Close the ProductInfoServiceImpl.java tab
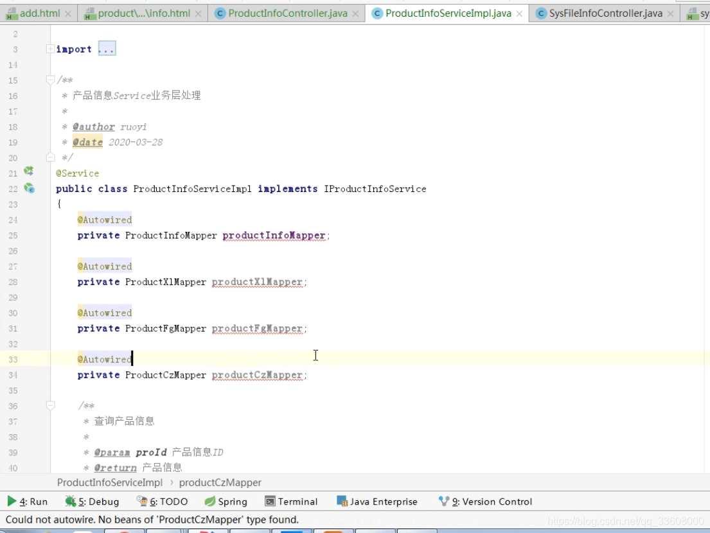 [x=519, y=14]
